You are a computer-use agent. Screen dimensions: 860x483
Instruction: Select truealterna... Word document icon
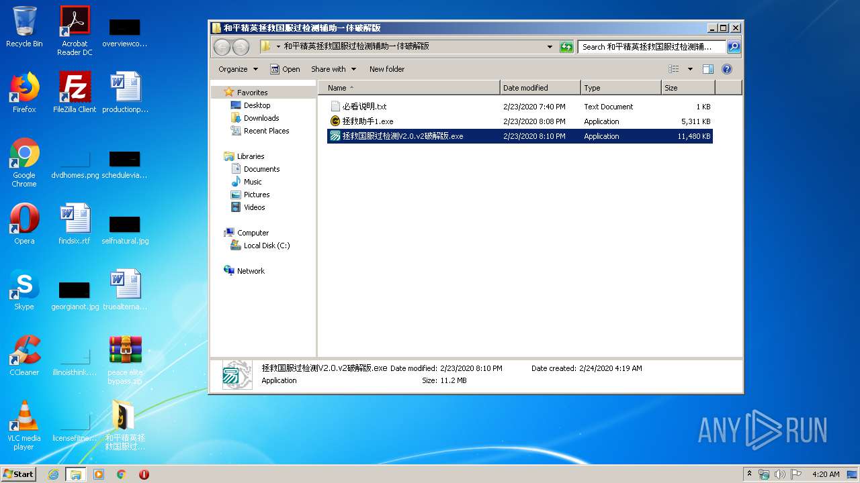pyautogui.click(x=126, y=290)
